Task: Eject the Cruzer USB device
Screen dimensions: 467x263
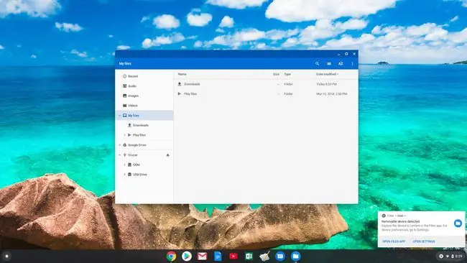Action: click(x=167, y=155)
